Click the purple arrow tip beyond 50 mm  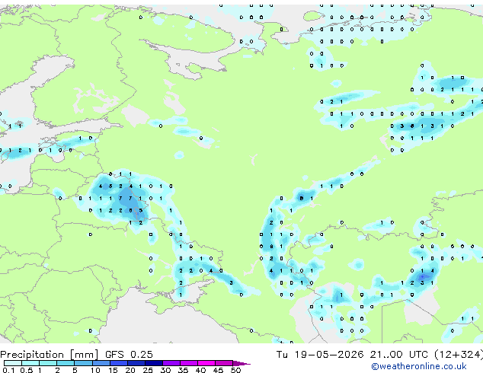coord(241,363)
